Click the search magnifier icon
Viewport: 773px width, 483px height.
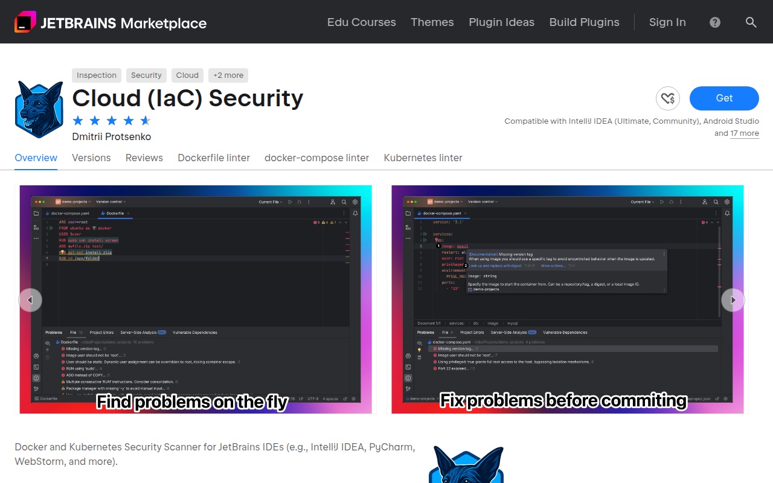(x=751, y=22)
